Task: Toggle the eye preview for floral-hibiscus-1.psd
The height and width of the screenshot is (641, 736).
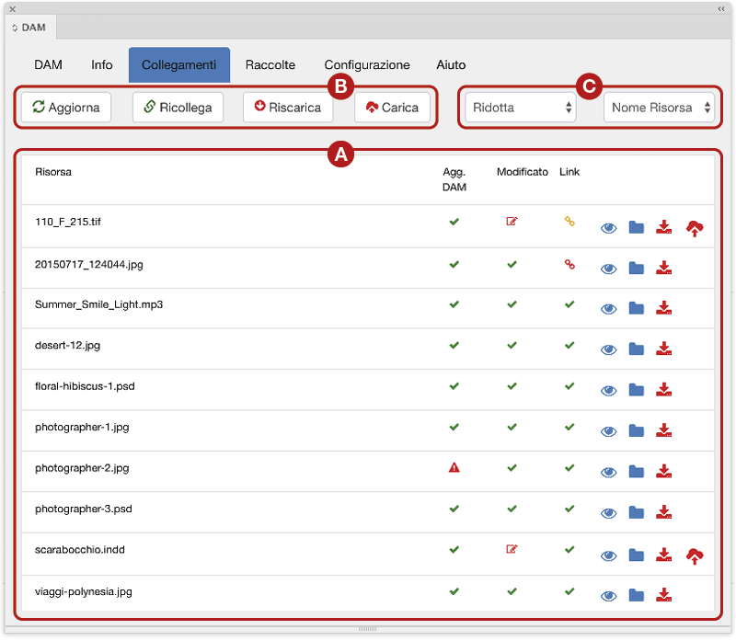Action: point(608,391)
